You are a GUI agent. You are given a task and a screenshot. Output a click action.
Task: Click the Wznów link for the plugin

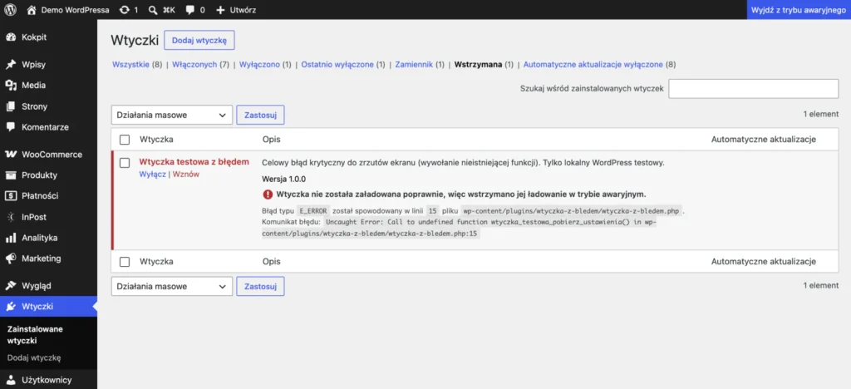click(x=185, y=175)
